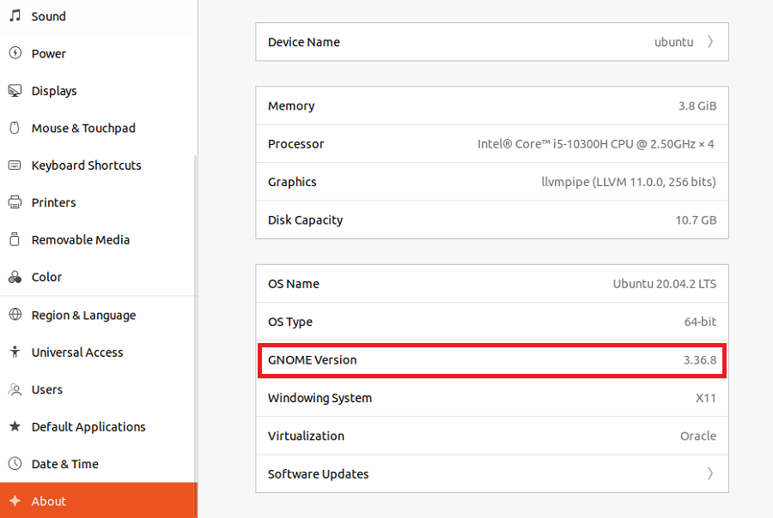Click the Default Applications star icon
Screen dimensions: 773x518
(x=15, y=427)
